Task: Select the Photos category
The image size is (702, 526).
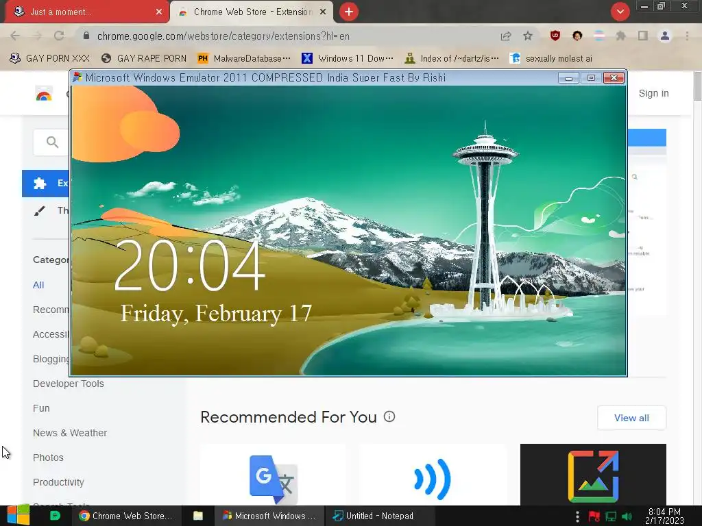Action: click(49, 458)
